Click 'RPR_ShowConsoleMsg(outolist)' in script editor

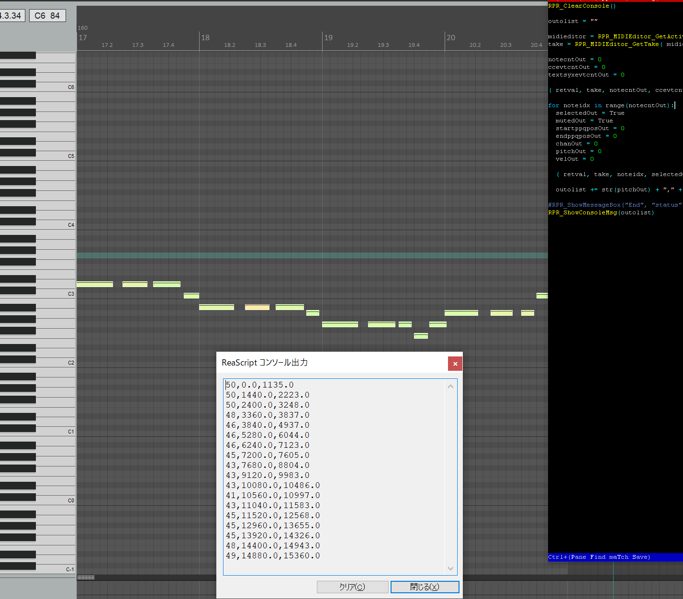click(x=601, y=212)
